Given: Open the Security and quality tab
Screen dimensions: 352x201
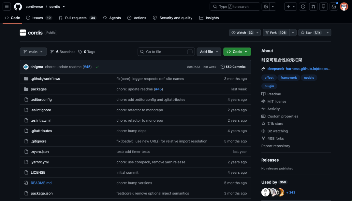Looking at the screenshot, I should tap(173, 18).
